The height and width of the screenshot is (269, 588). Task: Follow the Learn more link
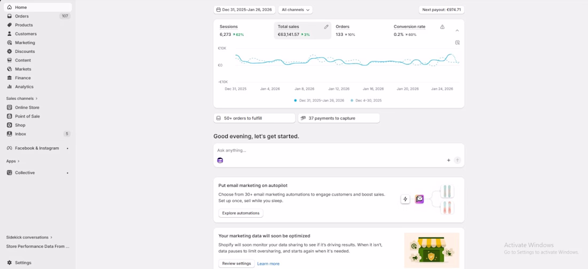coord(268,264)
